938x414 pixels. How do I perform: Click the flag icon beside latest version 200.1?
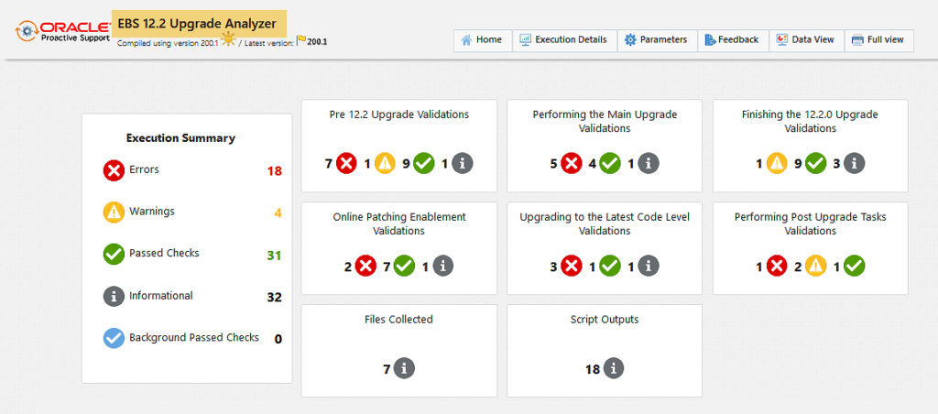coord(301,40)
